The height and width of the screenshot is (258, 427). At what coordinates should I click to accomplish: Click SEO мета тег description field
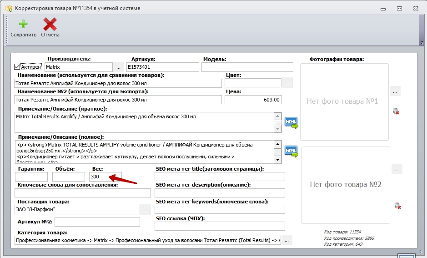(220, 193)
